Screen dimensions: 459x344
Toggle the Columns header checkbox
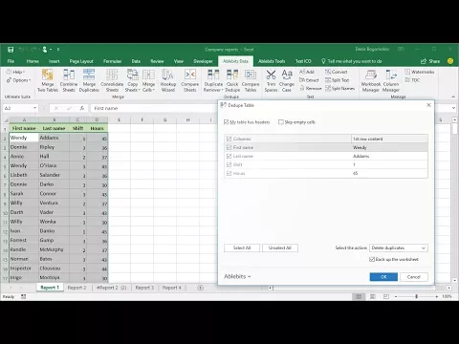[x=229, y=139]
